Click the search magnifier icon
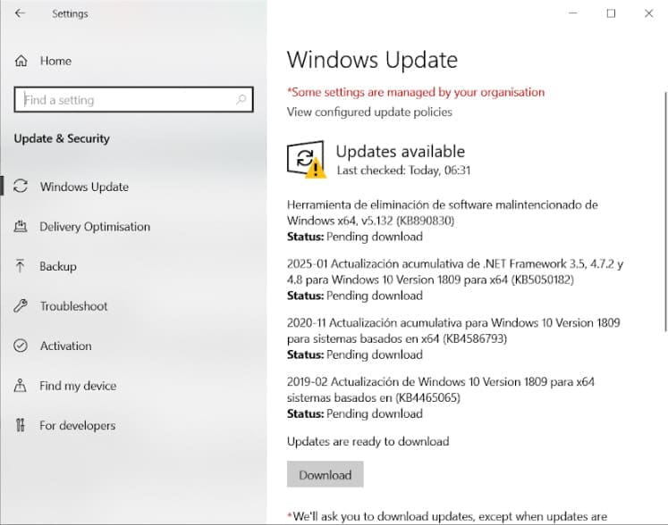Image resolution: width=668 pixels, height=525 pixels. pyautogui.click(x=241, y=100)
